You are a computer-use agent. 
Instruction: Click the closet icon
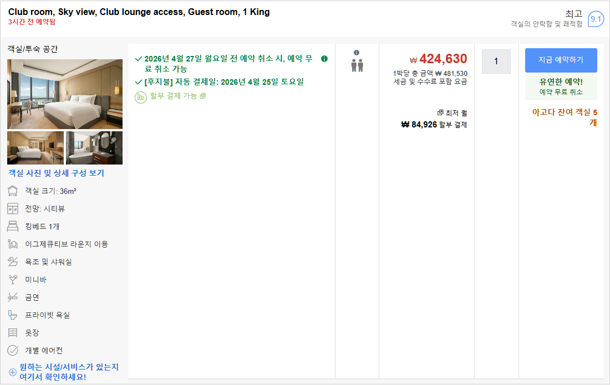(x=13, y=333)
